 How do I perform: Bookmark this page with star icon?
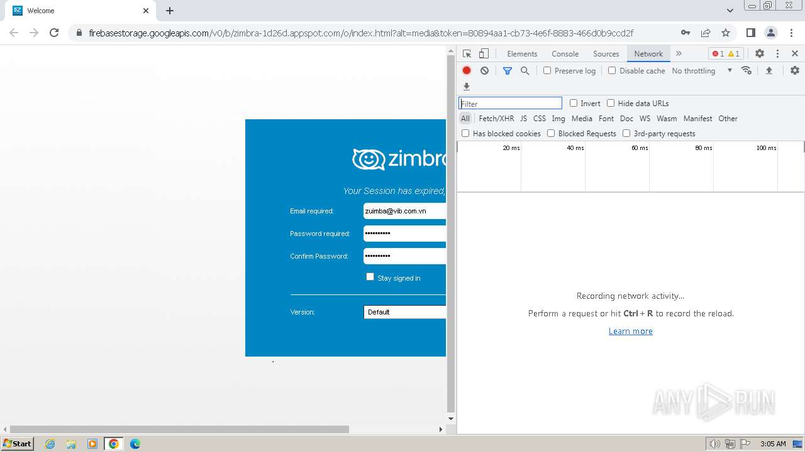(726, 33)
